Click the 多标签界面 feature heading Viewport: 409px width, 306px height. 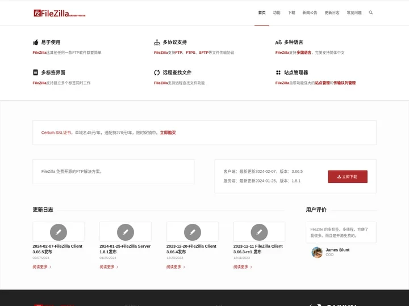tap(53, 73)
